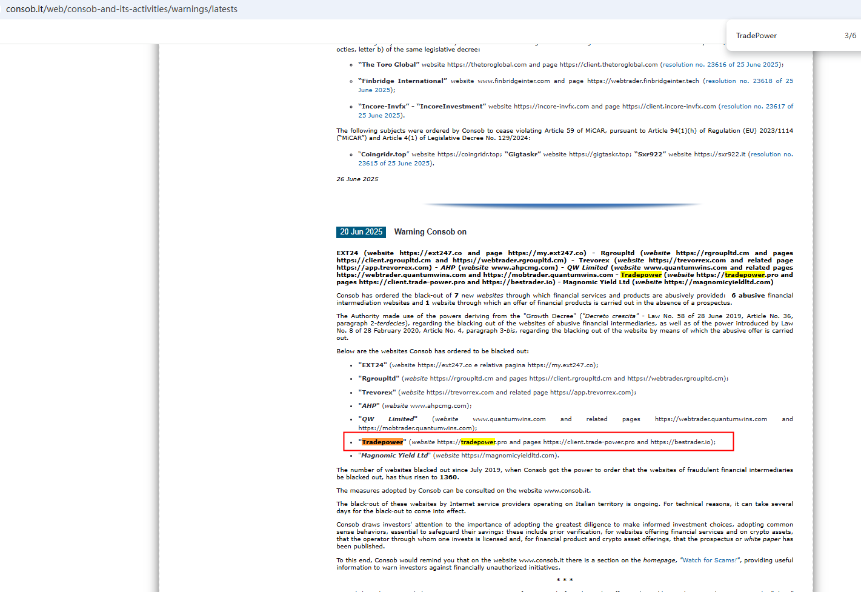The width and height of the screenshot is (861, 592).
Task: Click the bold number 1360 in the text
Action: pyautogui.click(x=449, y=477)
